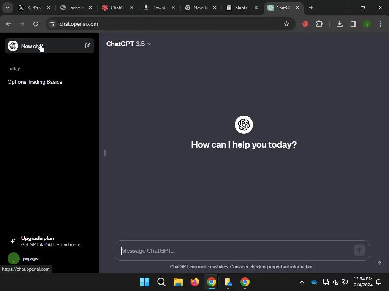Click the center ChatGPT logo
The height and width of the screenshot is (291, 389).
[x=244, y=124]
